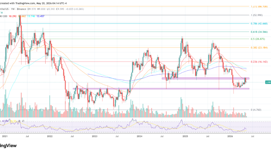Click the change value +0.025 (+0.26%)

pos(75,9)
